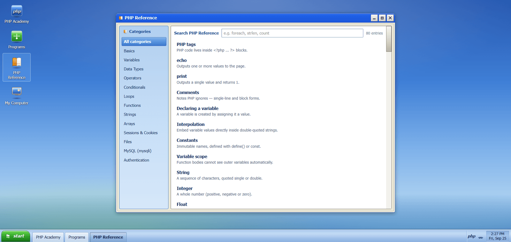Open the My Computer desktop icon
Image resolution: width=511 pixels, height=242 pixels.
pos(17,96)
